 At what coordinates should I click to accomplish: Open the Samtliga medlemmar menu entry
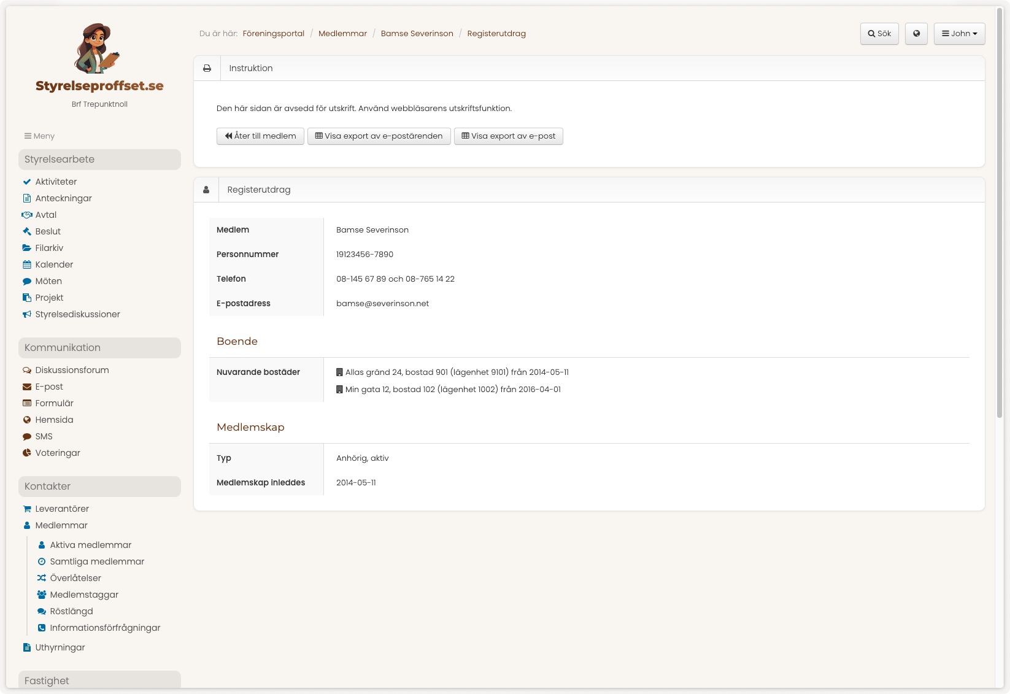pos(97,561)
